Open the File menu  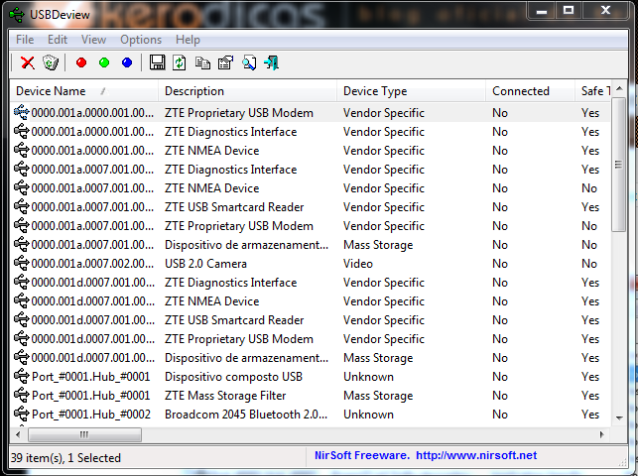pyautogui.click(x=25, y=40)
